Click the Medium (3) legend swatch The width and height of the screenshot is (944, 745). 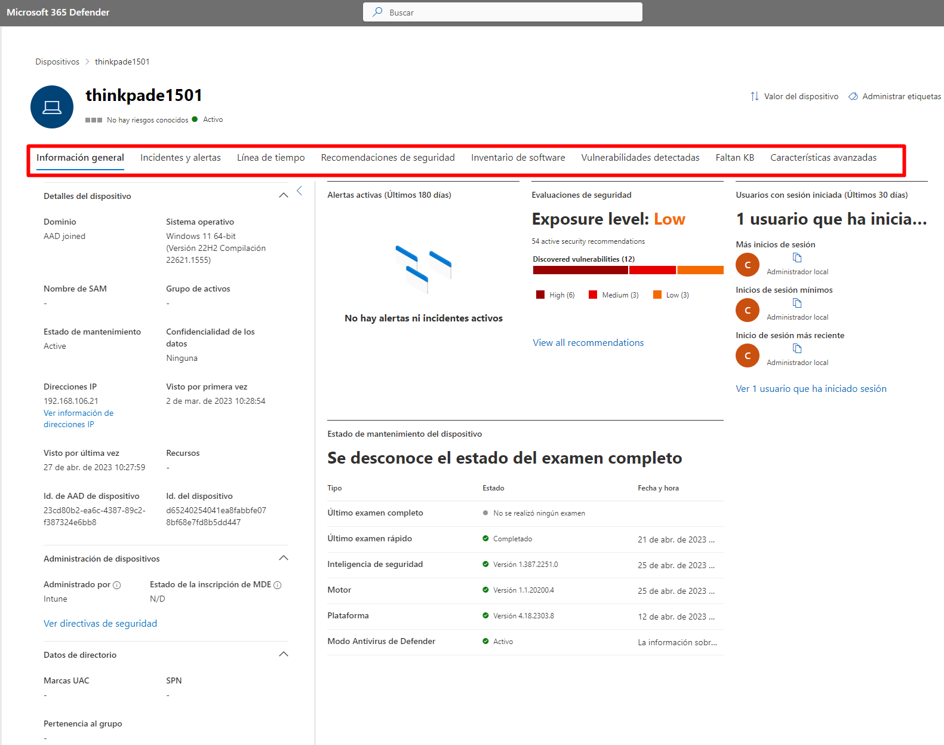pos(593,295)
